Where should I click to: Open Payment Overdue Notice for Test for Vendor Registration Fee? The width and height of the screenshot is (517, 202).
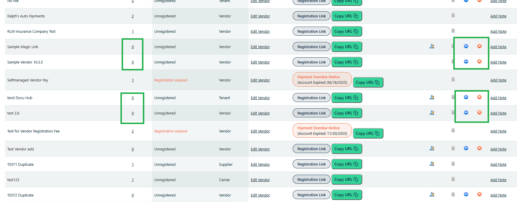322,131
